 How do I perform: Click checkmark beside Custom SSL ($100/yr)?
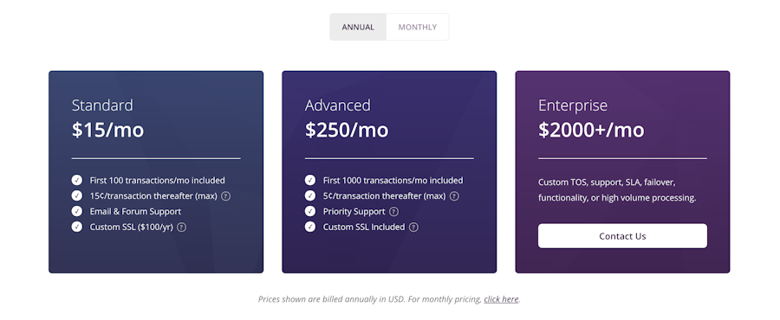click(76, 227)
